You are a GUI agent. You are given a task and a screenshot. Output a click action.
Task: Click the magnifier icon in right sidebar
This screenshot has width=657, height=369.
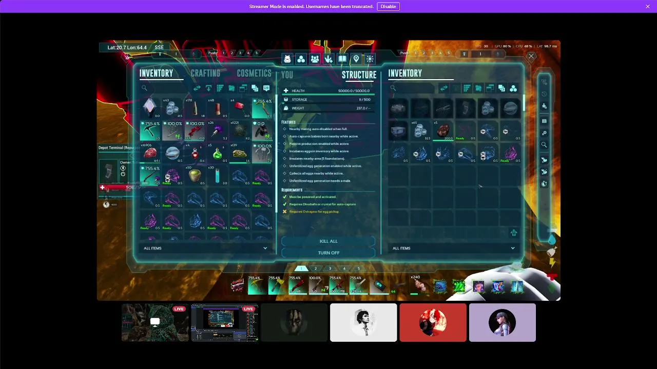[x=544, y=145]
